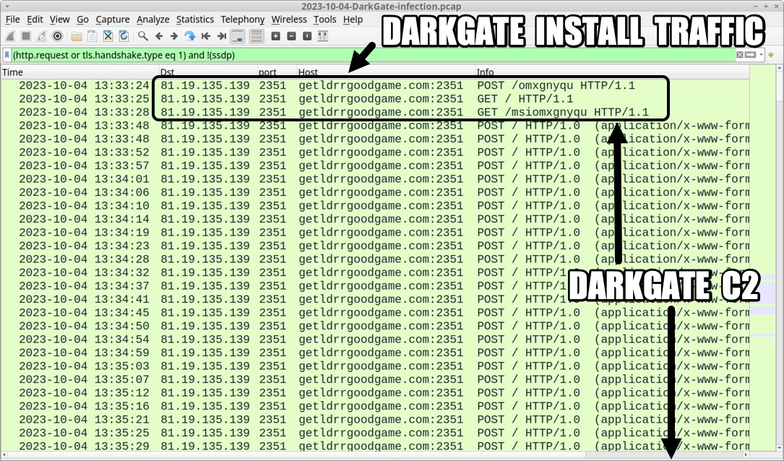Select packet GET /msiomxgnyqu HTTP/1.1
Screen dimensions: 784x461
coord(375,112)
